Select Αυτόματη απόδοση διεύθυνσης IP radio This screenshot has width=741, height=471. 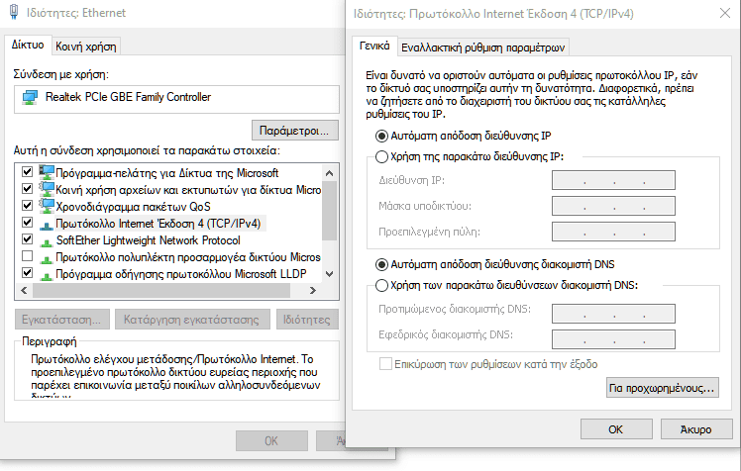point(381,136)
